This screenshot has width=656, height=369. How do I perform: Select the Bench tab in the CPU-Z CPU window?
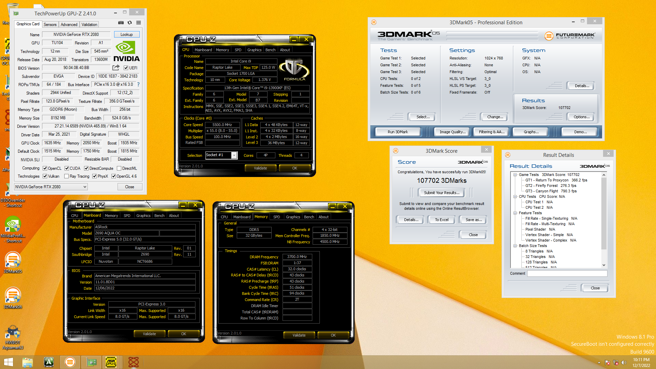coord(270,50)
